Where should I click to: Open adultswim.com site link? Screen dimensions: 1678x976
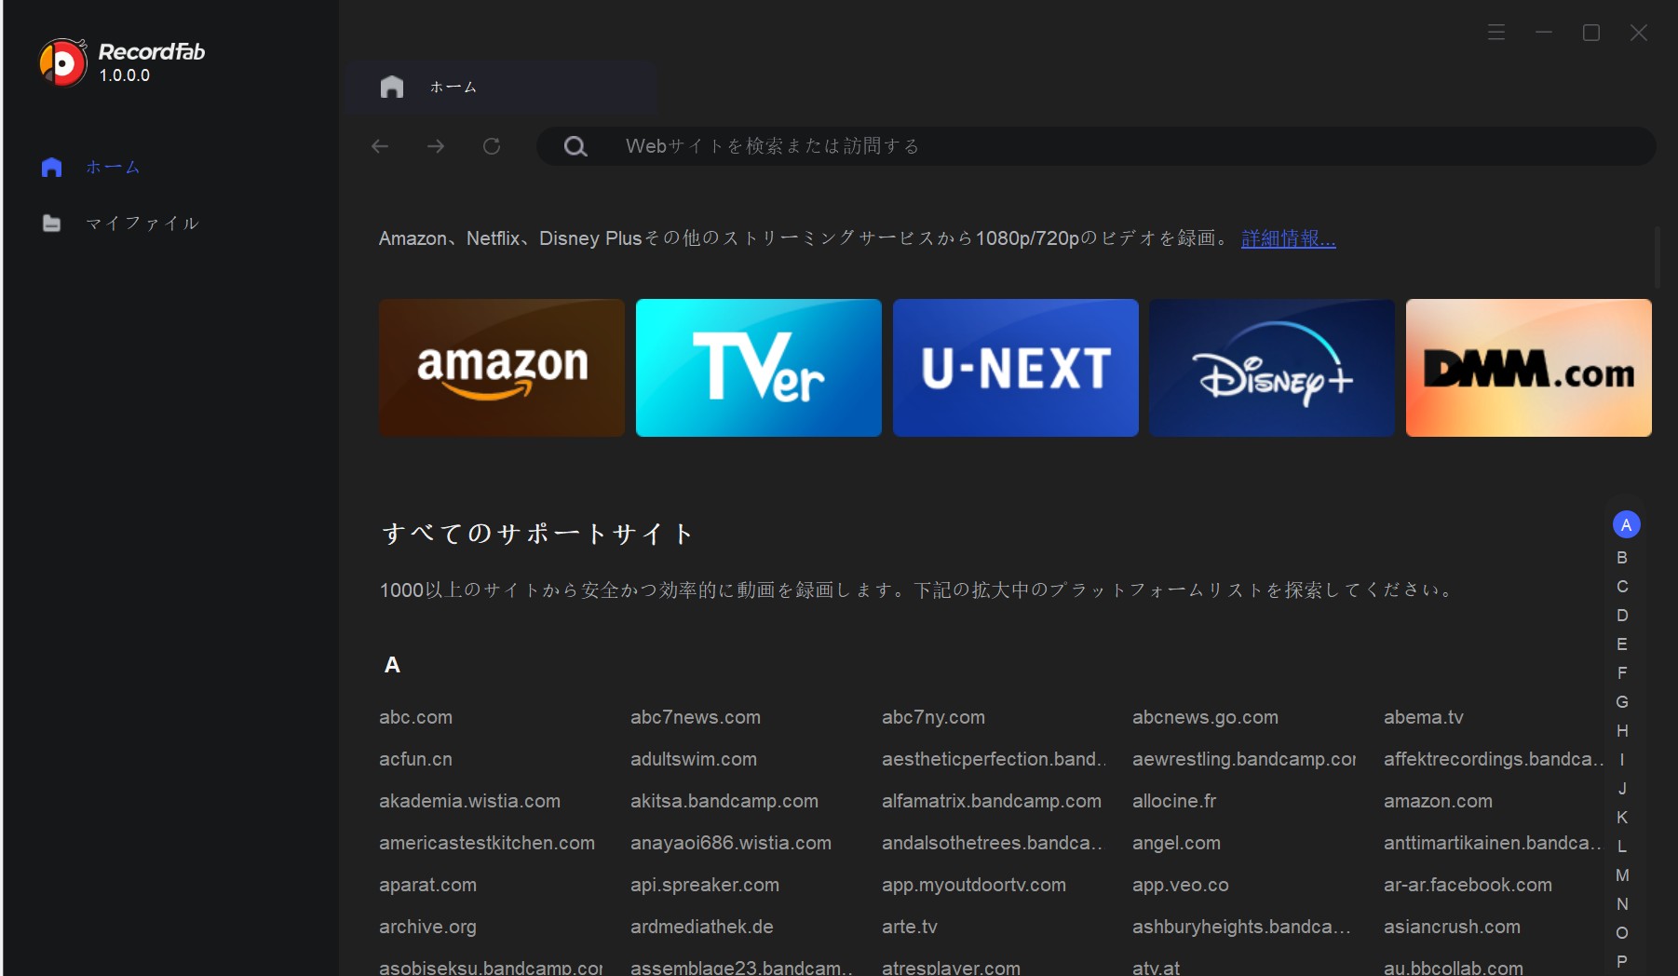(694, 759)
